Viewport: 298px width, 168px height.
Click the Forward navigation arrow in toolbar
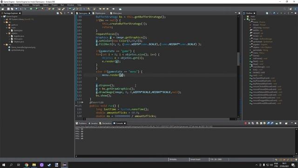pos(114,9)
